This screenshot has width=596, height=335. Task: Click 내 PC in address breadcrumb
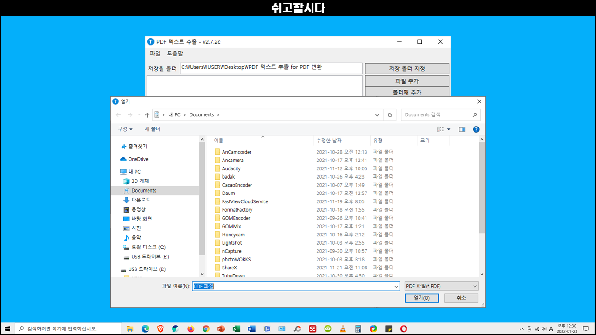174,115
